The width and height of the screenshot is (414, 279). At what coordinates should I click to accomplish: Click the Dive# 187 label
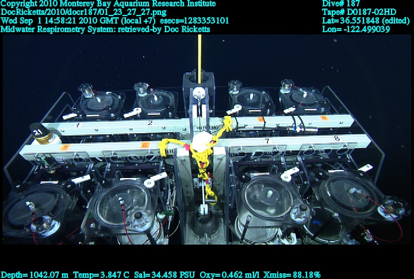click(x=341, y=3)
